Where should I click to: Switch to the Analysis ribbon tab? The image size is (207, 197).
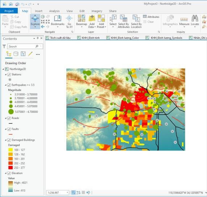[54, 11]
